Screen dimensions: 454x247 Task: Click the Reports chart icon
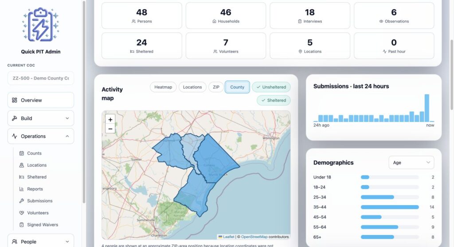[x=21, y=189]
